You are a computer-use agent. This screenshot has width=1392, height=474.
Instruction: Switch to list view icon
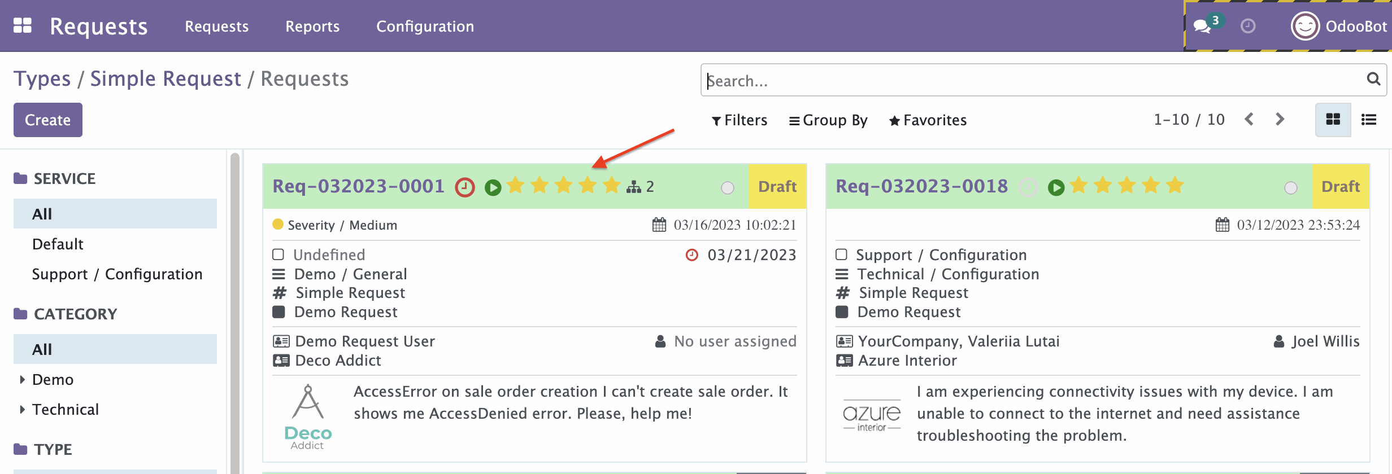coord(1369,120)
